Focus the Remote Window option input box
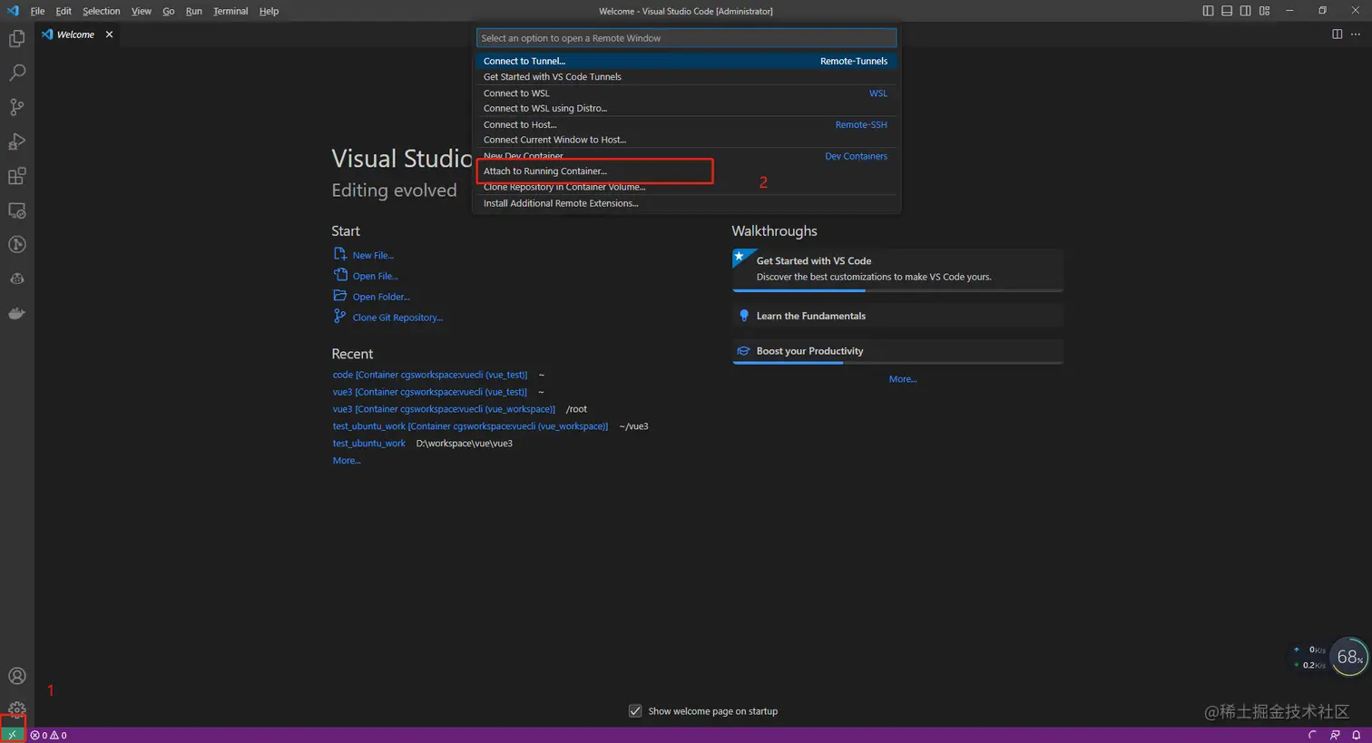Viewport: 1372px width, 743px height. pos(686,38)
